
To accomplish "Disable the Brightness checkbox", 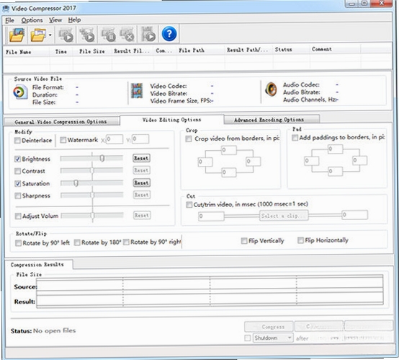I will [17, 159].
